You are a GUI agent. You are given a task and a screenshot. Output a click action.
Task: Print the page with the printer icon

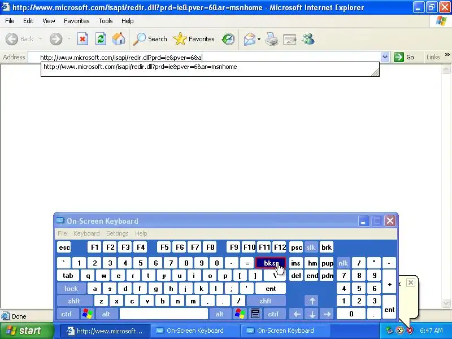(272, 39)
